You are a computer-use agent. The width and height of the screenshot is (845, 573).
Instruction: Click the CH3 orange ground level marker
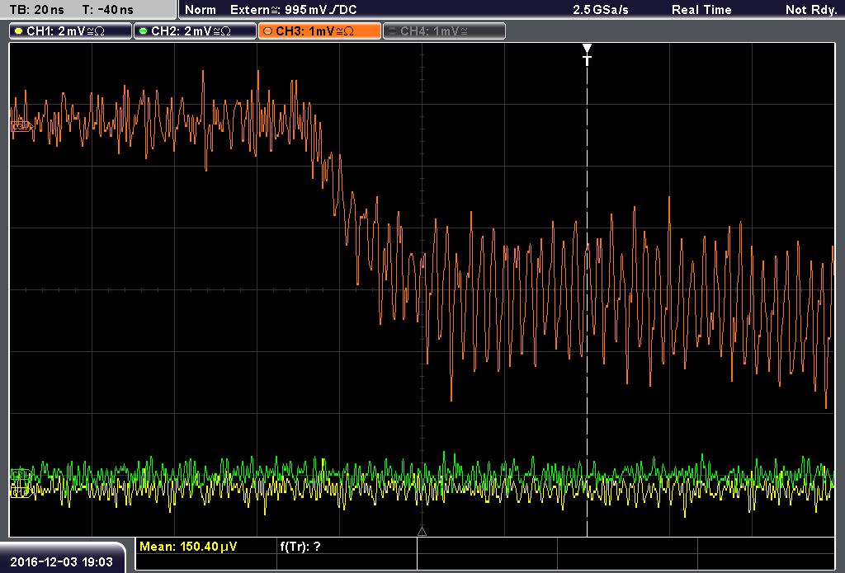pos(21,127)
